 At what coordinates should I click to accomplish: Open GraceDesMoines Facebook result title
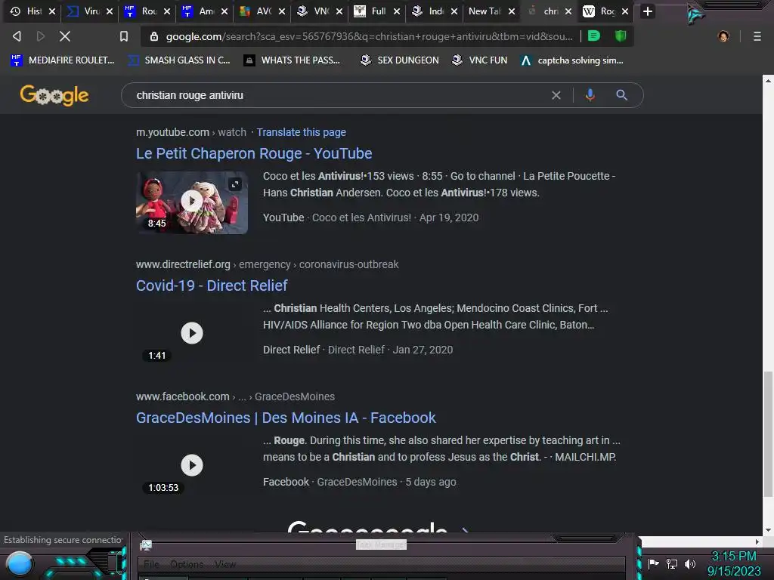tap(286, 418)
